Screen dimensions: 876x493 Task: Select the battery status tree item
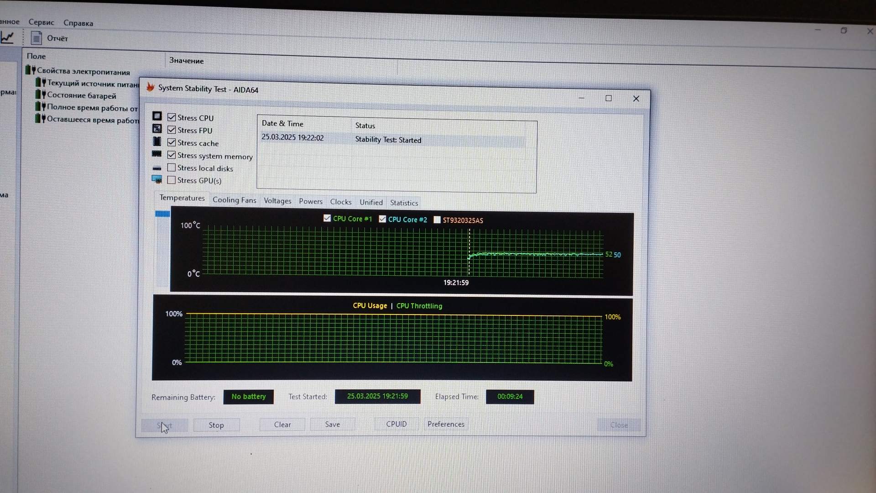82,96
